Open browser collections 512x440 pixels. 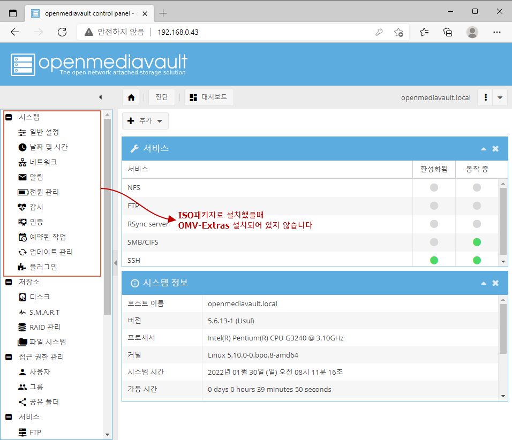pyautogui.click(x=448, y=32)
